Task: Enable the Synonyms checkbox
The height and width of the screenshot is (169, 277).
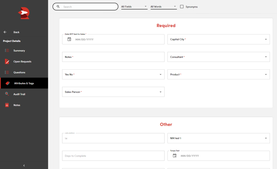Action: [x=182, y=6]
